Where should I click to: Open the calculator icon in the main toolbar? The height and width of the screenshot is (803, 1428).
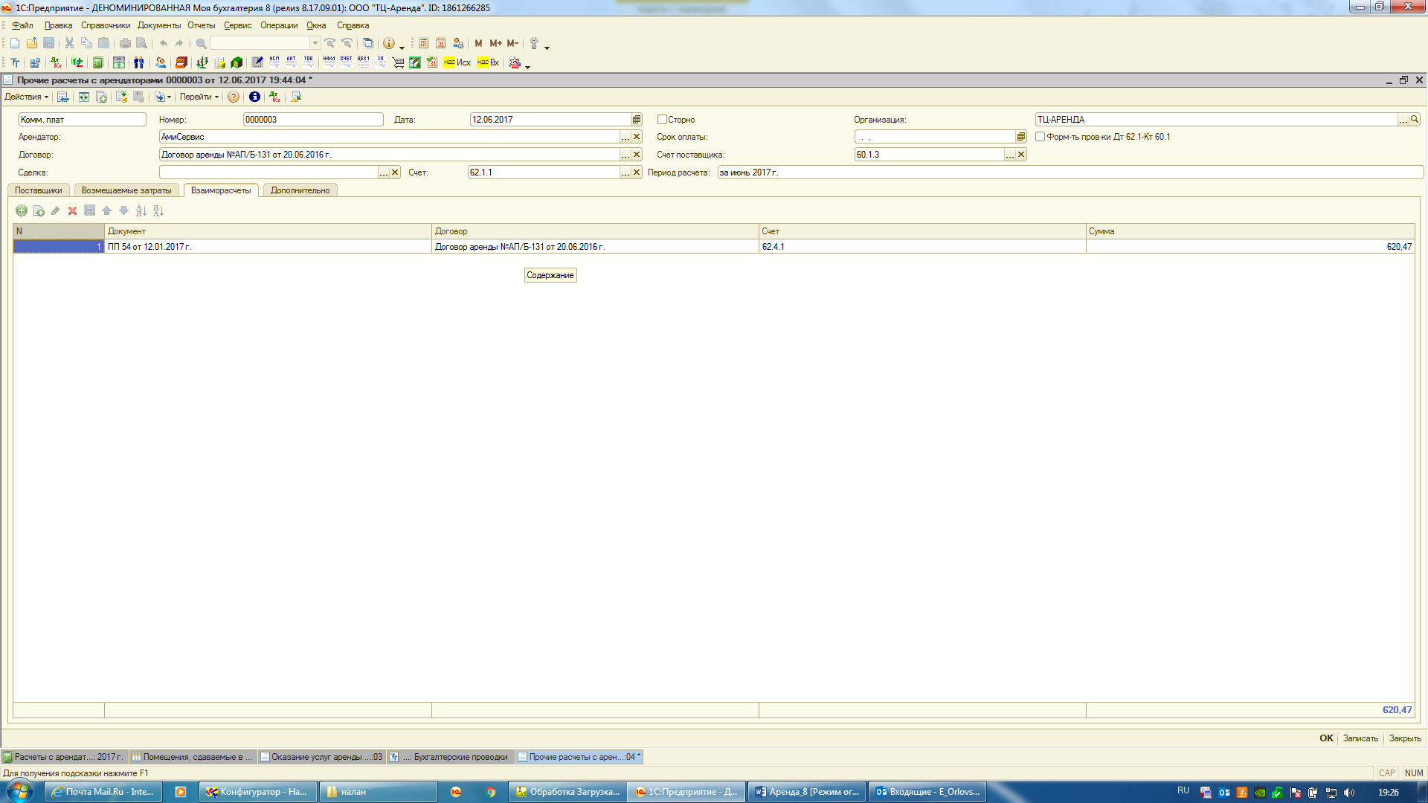(x=423, y=43)
